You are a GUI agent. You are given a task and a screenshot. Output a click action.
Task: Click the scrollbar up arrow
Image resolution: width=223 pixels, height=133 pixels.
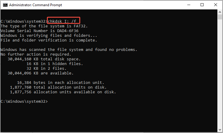(220, 13)
